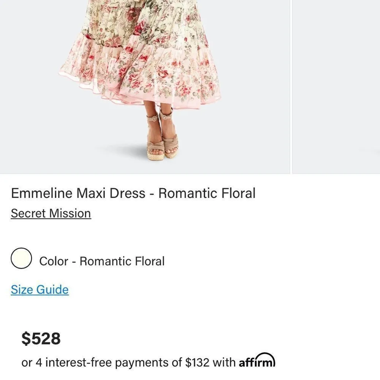Click the underlined Secret Mission text

(x=51, y=213)
